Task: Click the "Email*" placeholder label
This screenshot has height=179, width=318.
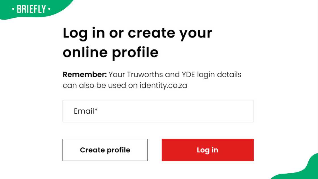Action: (85, 111)
